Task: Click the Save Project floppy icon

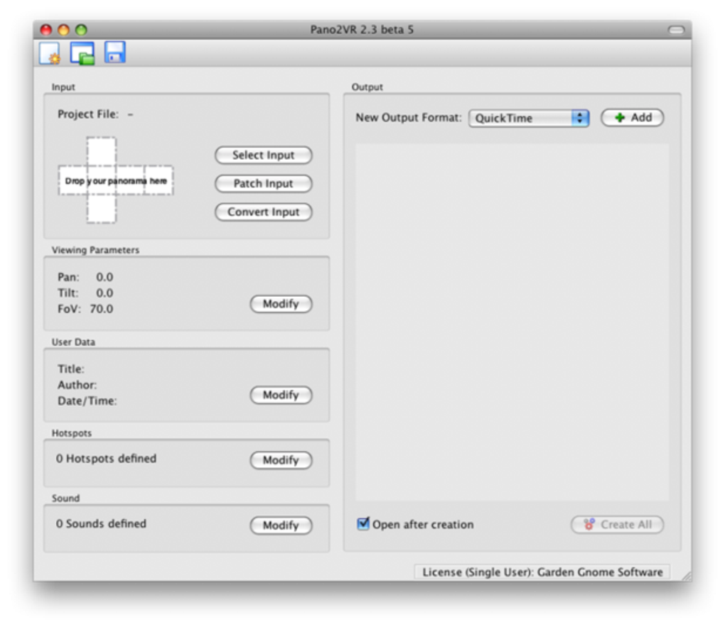Action: [114, 53]
